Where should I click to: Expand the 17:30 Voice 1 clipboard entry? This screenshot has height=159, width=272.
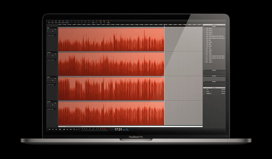[204, 28]
